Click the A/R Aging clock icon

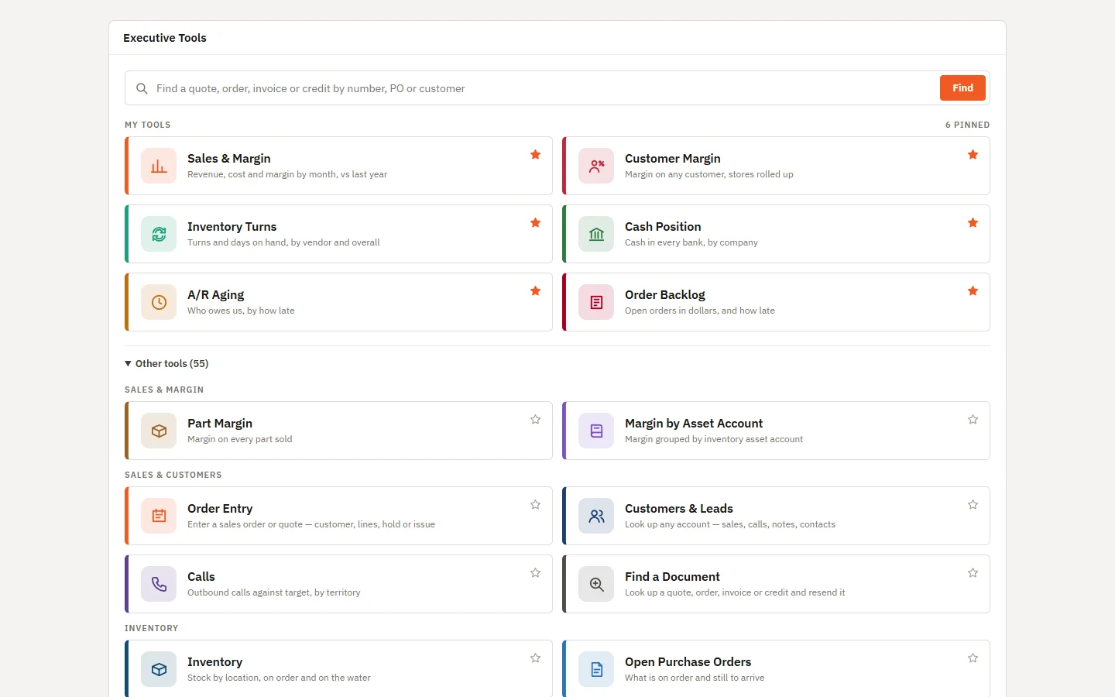(x=159, y=302)
